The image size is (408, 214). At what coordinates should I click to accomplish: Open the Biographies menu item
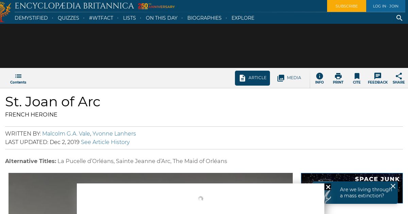(x=204, y=18)
